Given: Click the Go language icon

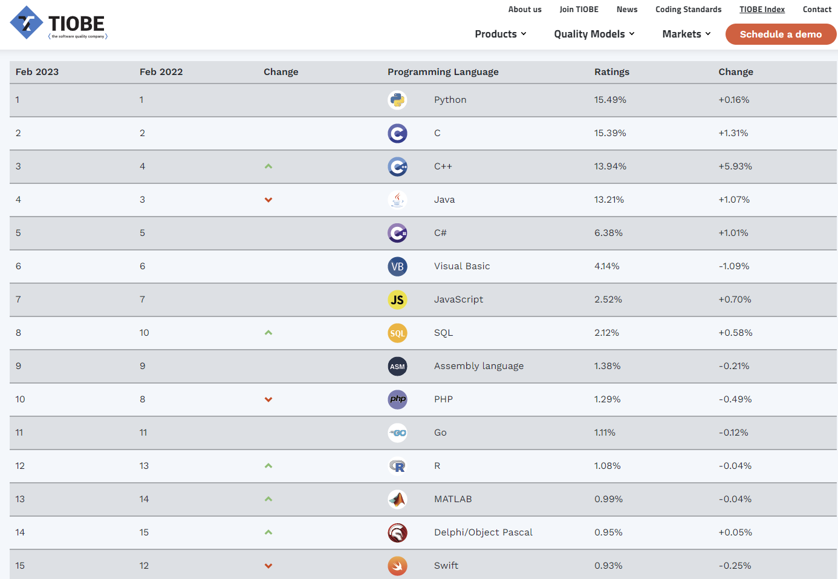Looking at the screenshot, I should 397,433.
